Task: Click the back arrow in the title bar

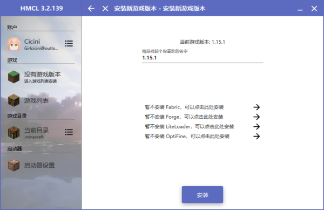Action: (x=91, y=9)
